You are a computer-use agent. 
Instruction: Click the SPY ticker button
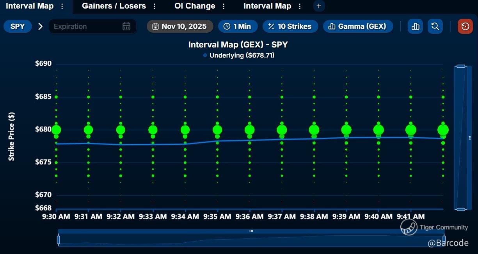pos(18,26)
